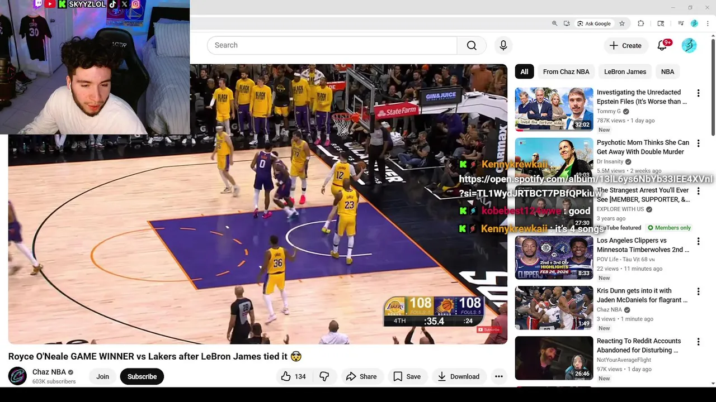Click the Los Angeles Clippers video title
This screenshot has height=402, width=716.
643,245
